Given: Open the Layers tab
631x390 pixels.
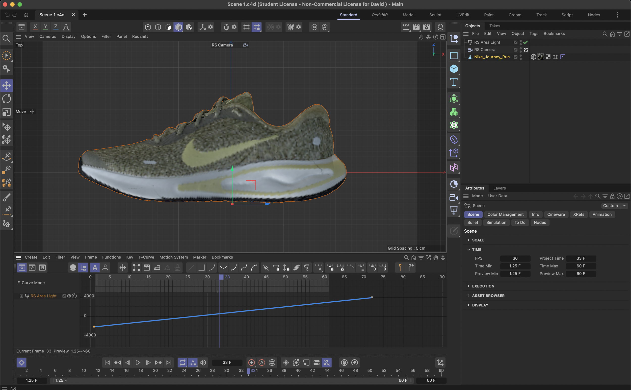Looking at the screenshot, I should tap(499, 188).
